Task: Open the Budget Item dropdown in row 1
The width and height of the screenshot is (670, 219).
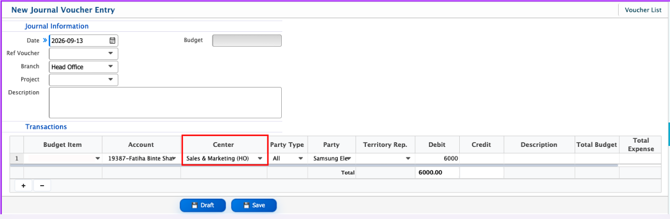Action: point(97,159)
